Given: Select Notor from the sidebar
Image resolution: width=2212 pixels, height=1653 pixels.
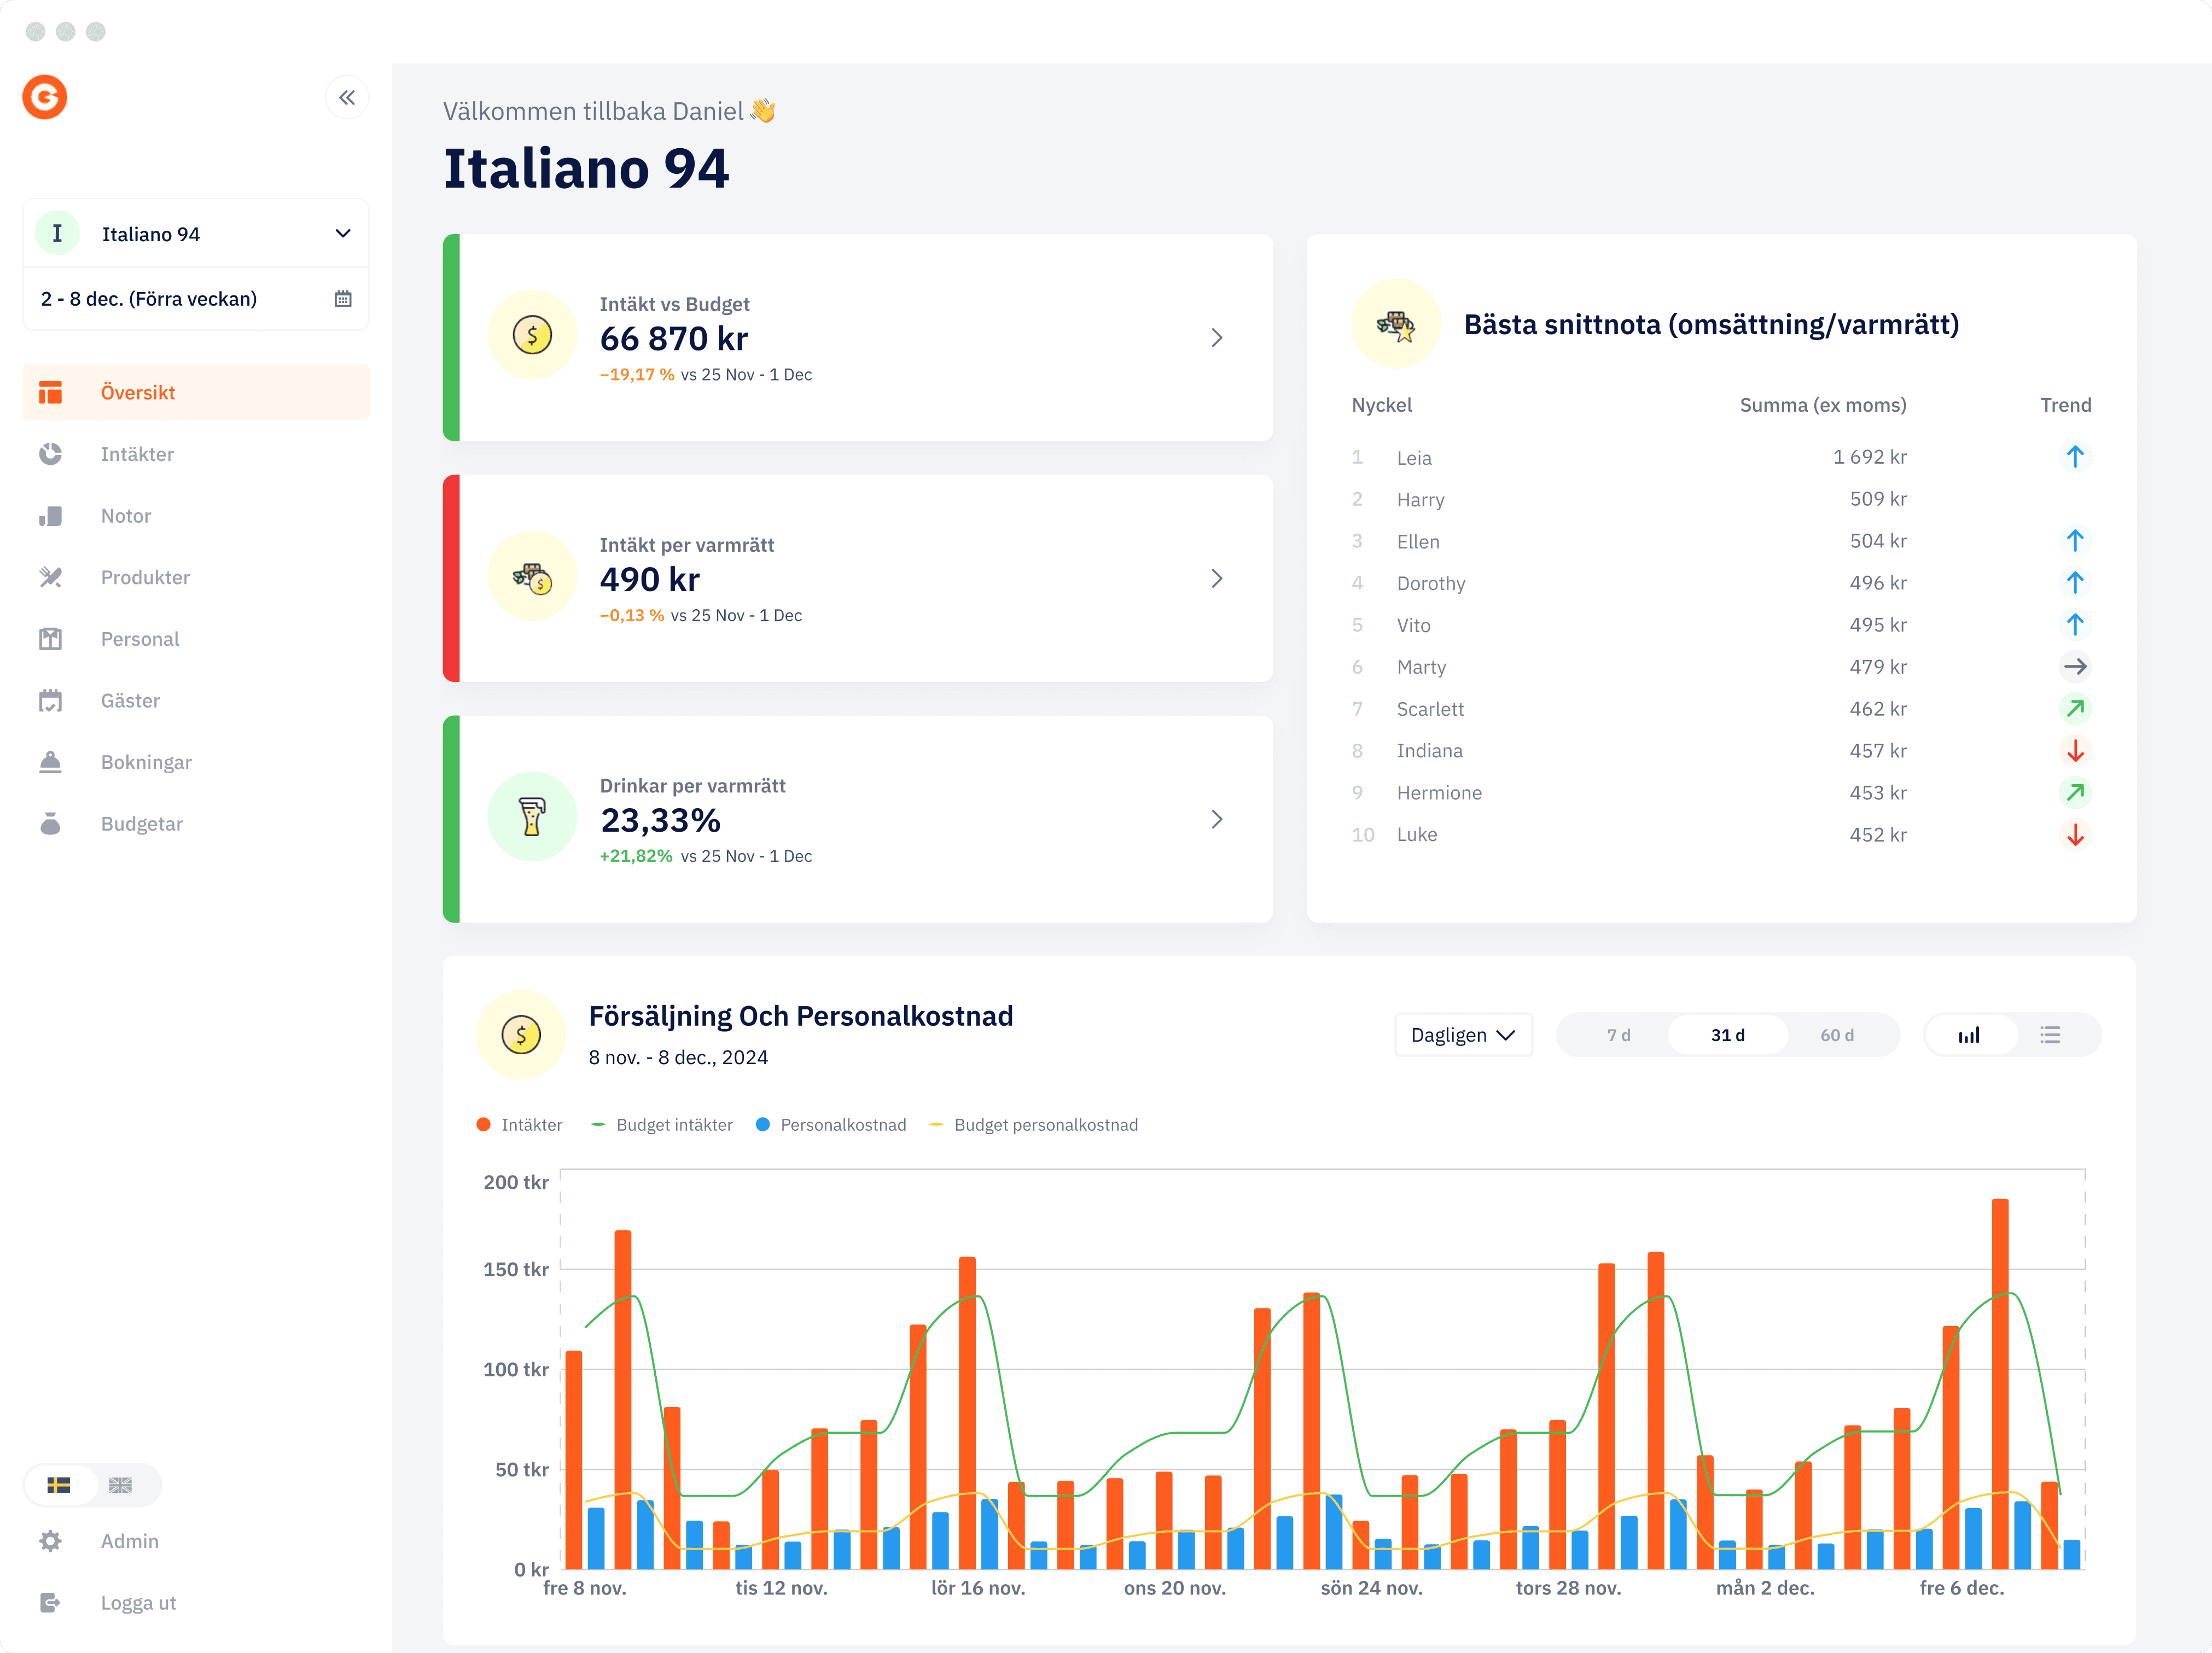Looking at the screenshot, I should tap(126, 516).
